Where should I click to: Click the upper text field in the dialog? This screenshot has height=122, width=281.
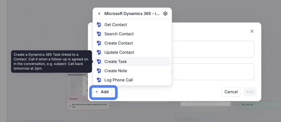point(213,49)
